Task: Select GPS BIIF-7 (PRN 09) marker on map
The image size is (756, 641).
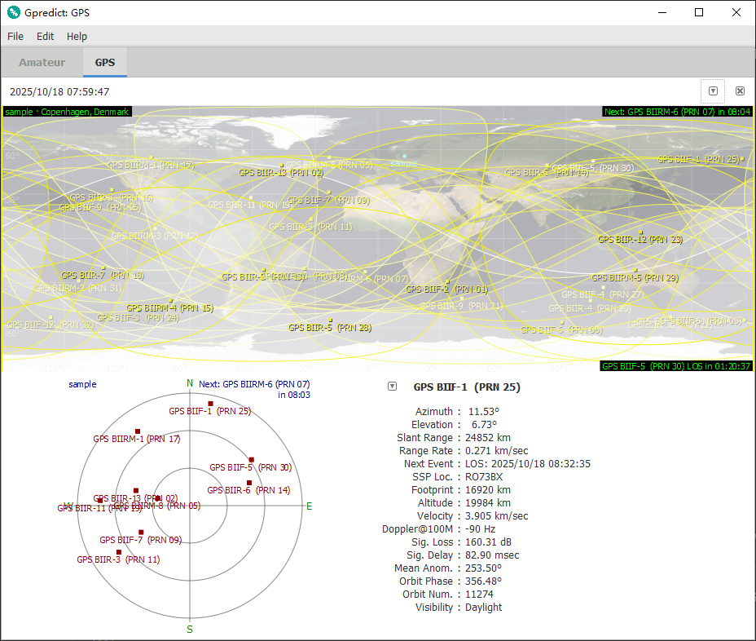Action: coord(327,193)
